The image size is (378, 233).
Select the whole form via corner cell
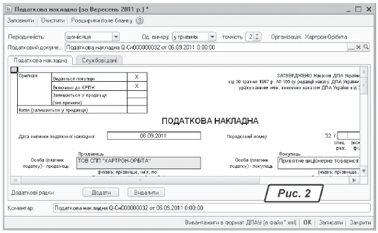tap(14, 70)
